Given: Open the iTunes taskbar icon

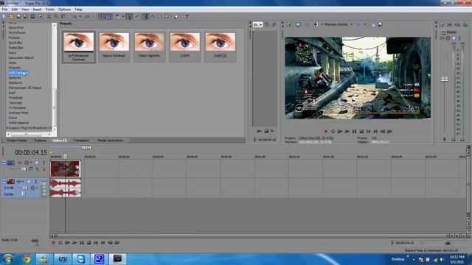Looking at the screenshot, I should point(63,258).
